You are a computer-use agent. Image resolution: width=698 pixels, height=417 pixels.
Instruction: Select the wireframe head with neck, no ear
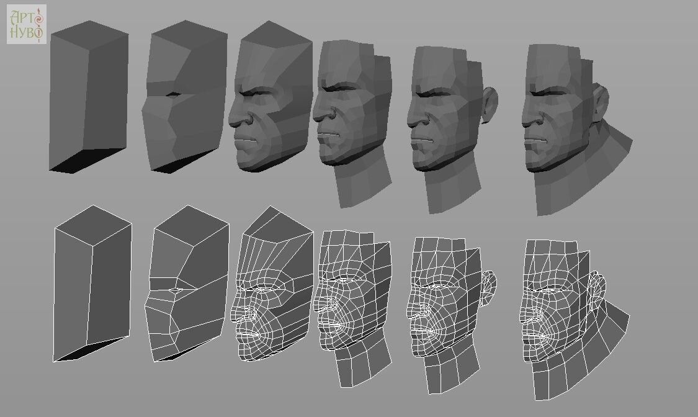[352, 308]
